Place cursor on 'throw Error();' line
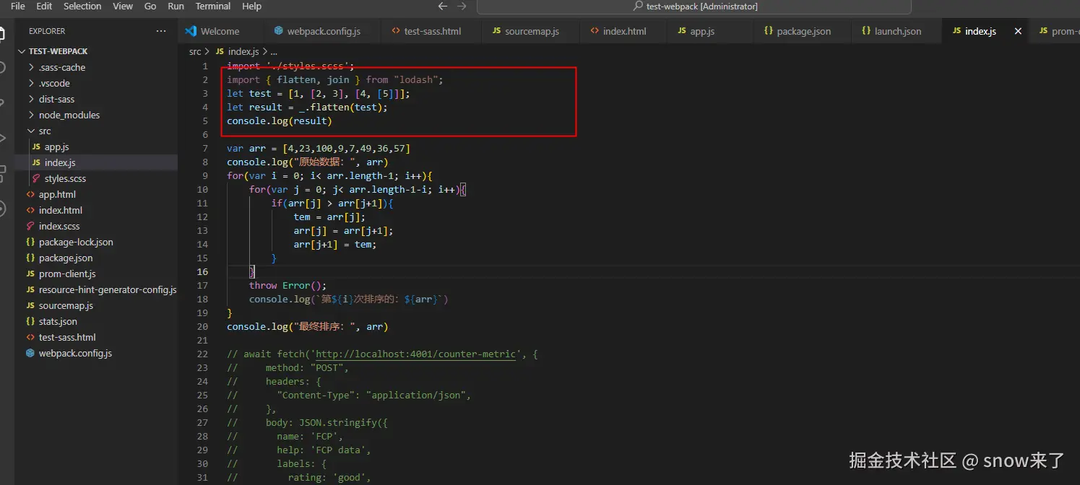This screenshot has width=1080, height=485. [x=288, y=285]
